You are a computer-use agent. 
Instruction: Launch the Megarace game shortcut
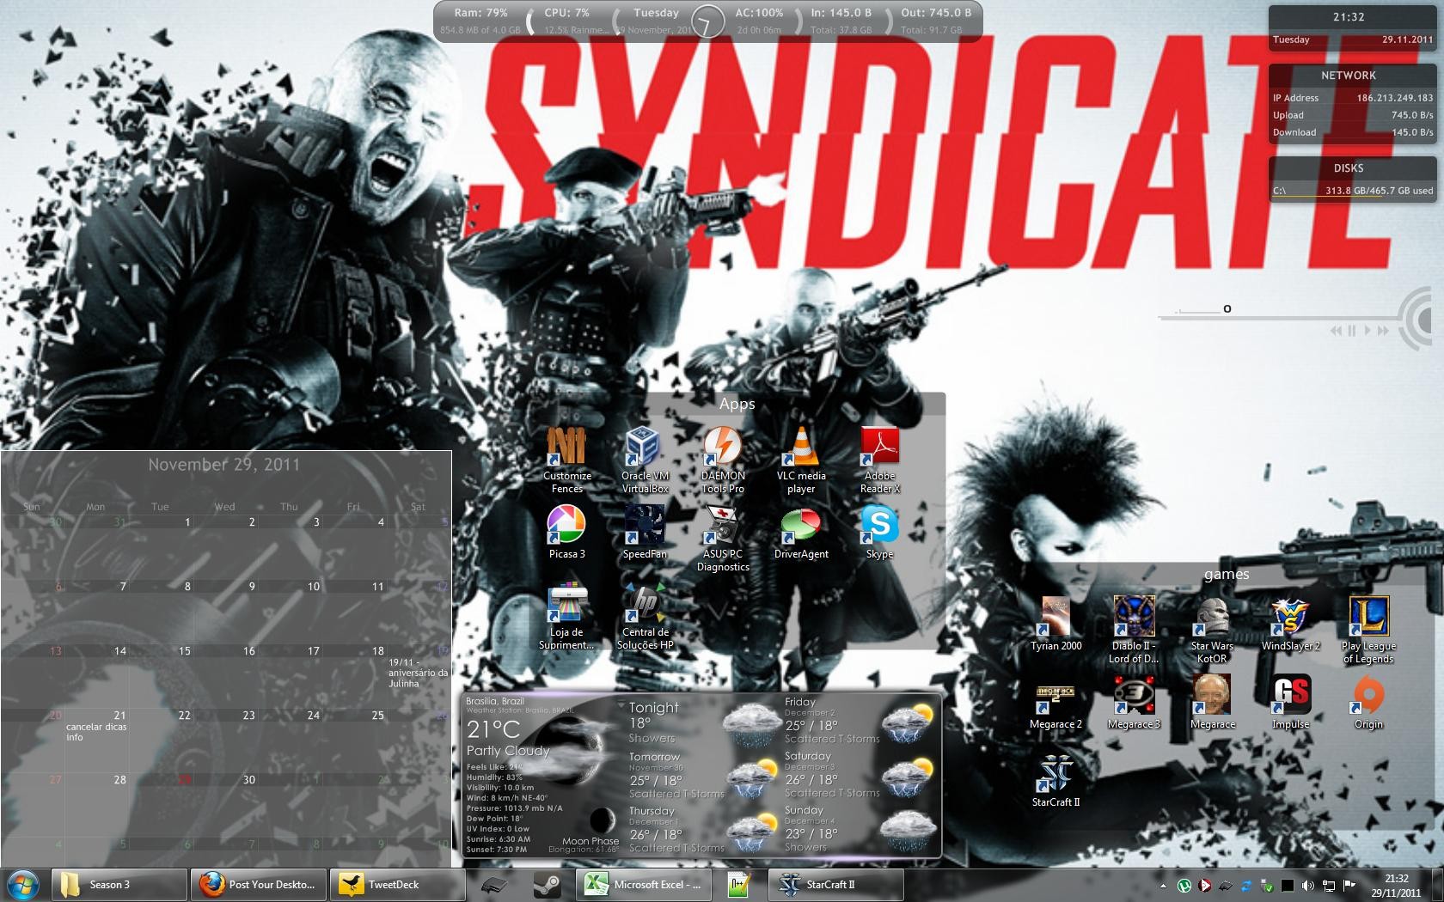tap(1212, 702)
